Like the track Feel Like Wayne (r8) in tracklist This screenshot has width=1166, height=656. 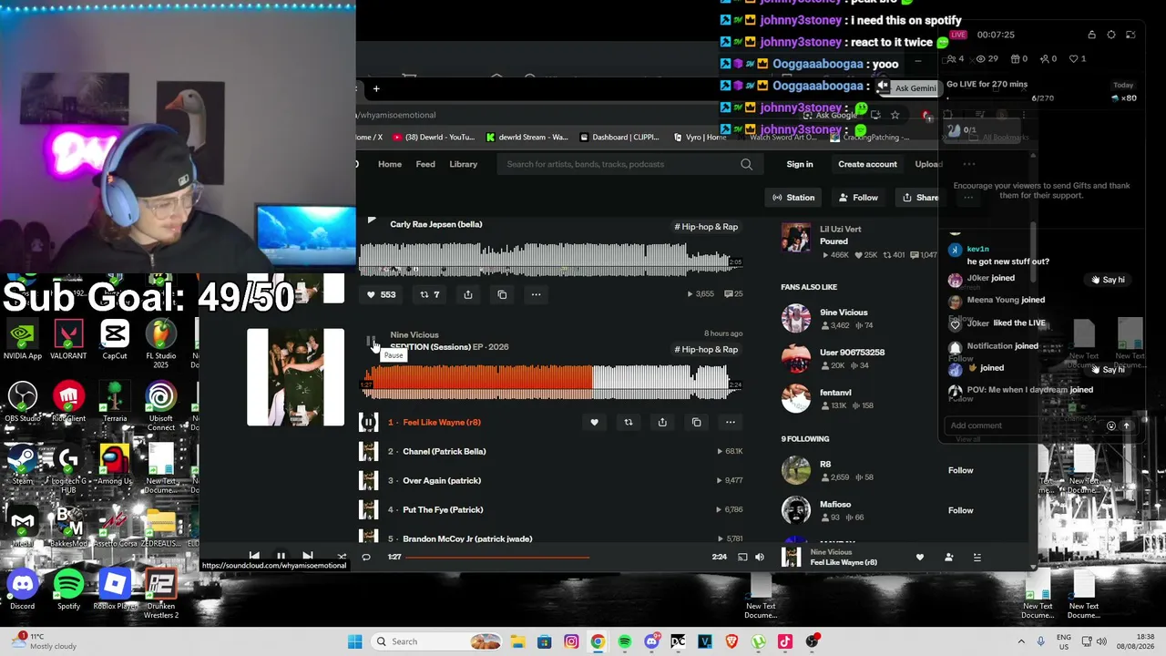594,422
